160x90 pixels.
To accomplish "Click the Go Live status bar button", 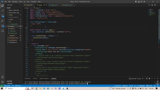I will (149, 86).
